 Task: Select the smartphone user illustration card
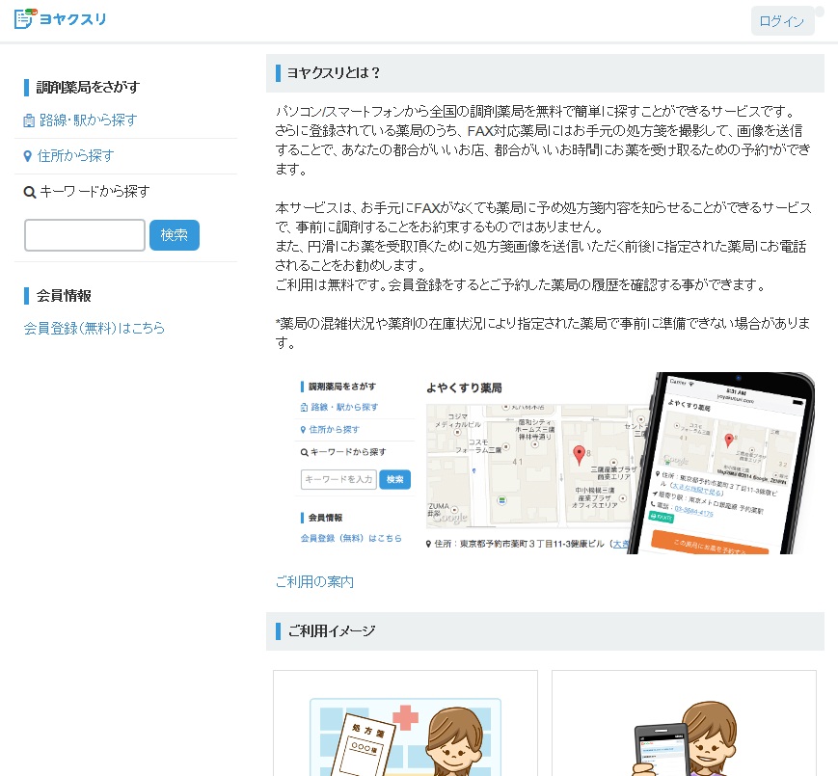pos(684,723)
